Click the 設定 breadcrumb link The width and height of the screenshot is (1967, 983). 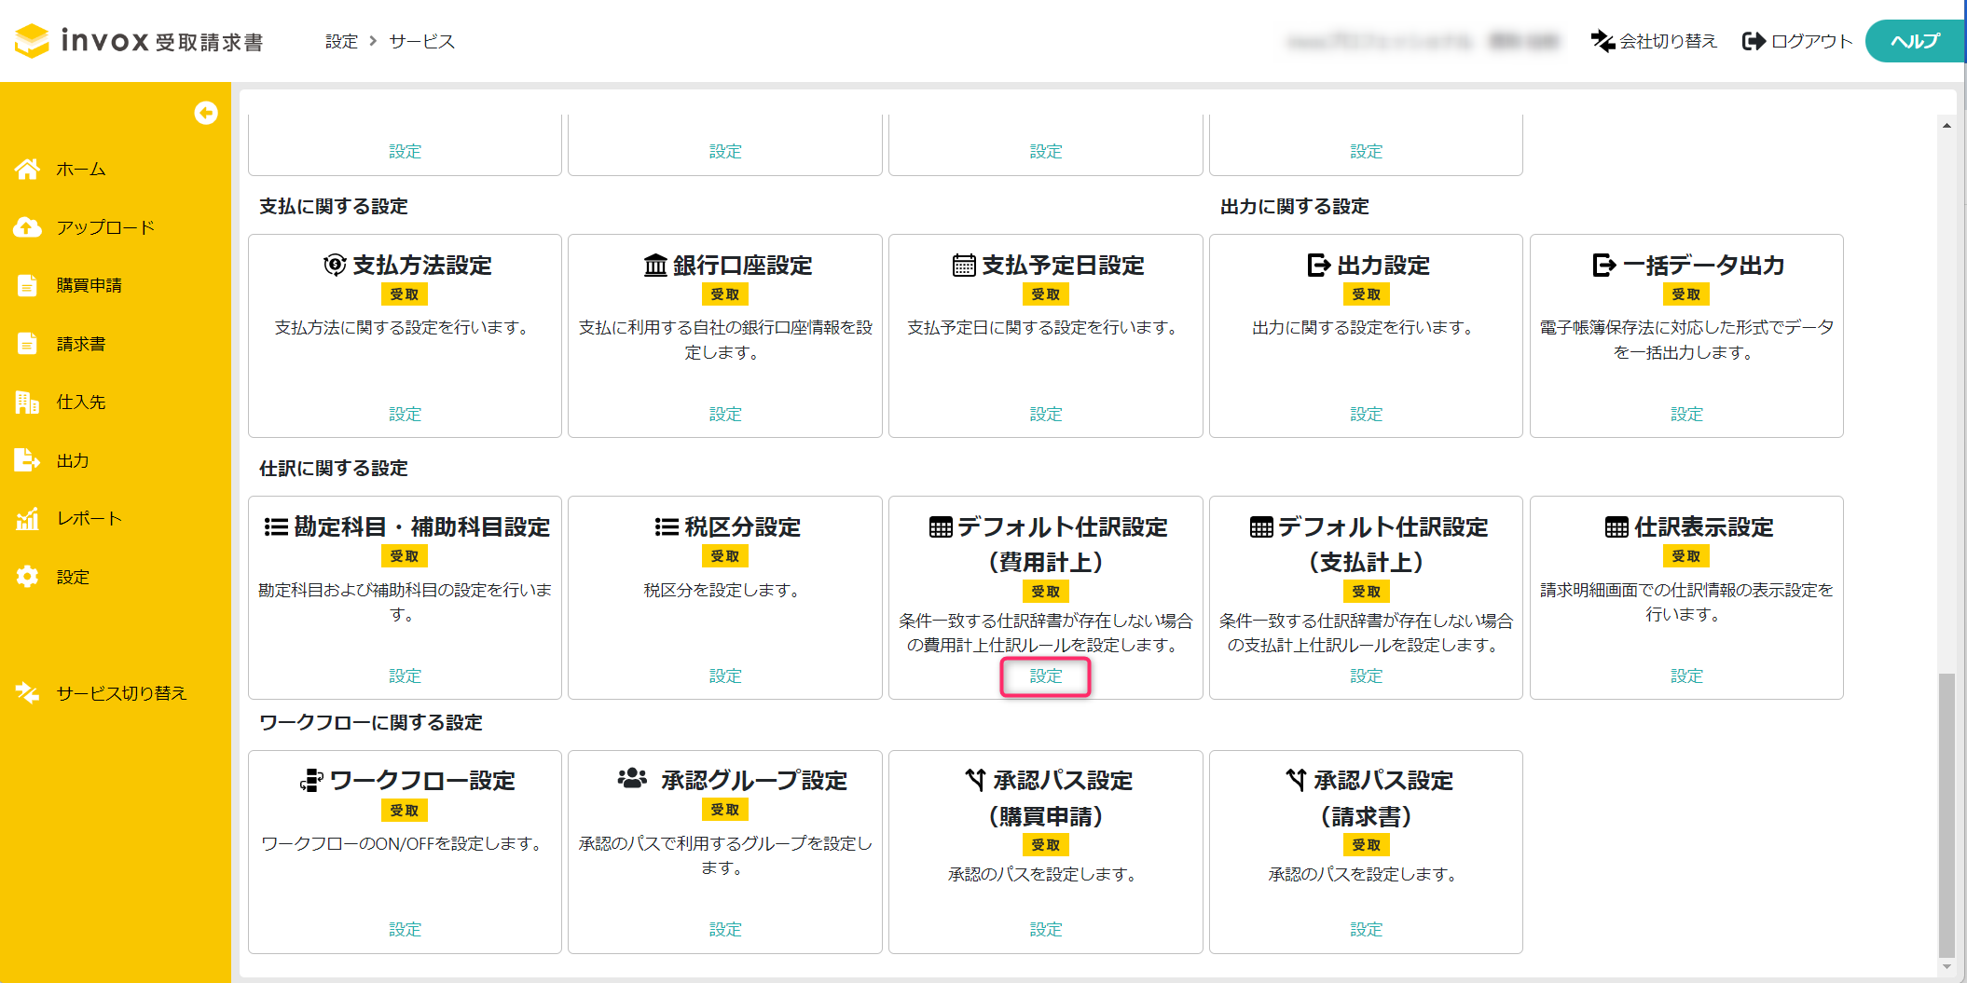[x=341, y=41]
